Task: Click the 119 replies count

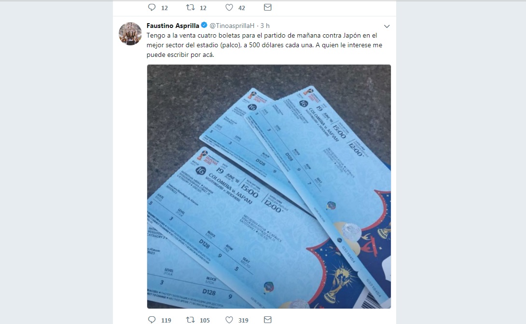Action: click(166, 320)
